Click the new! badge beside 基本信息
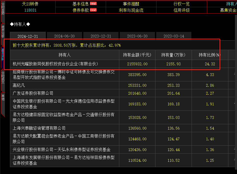Viewport: 237px width, 174px height. tap(93, 4)
